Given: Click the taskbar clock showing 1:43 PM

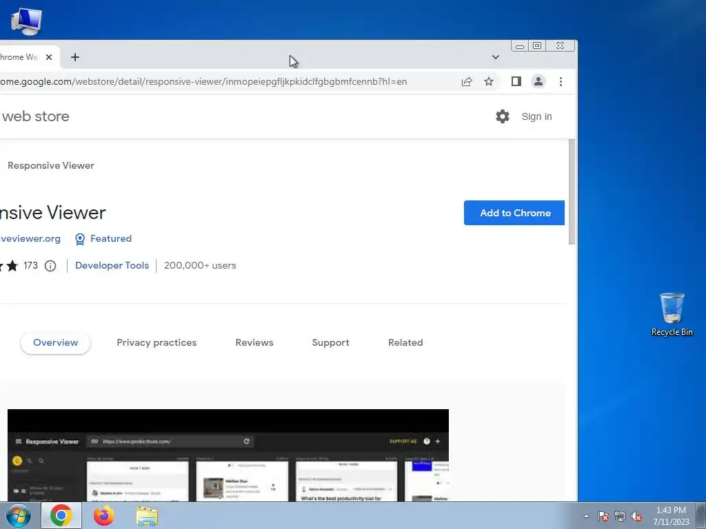Looking at the screenshot, I should (672, 516).
